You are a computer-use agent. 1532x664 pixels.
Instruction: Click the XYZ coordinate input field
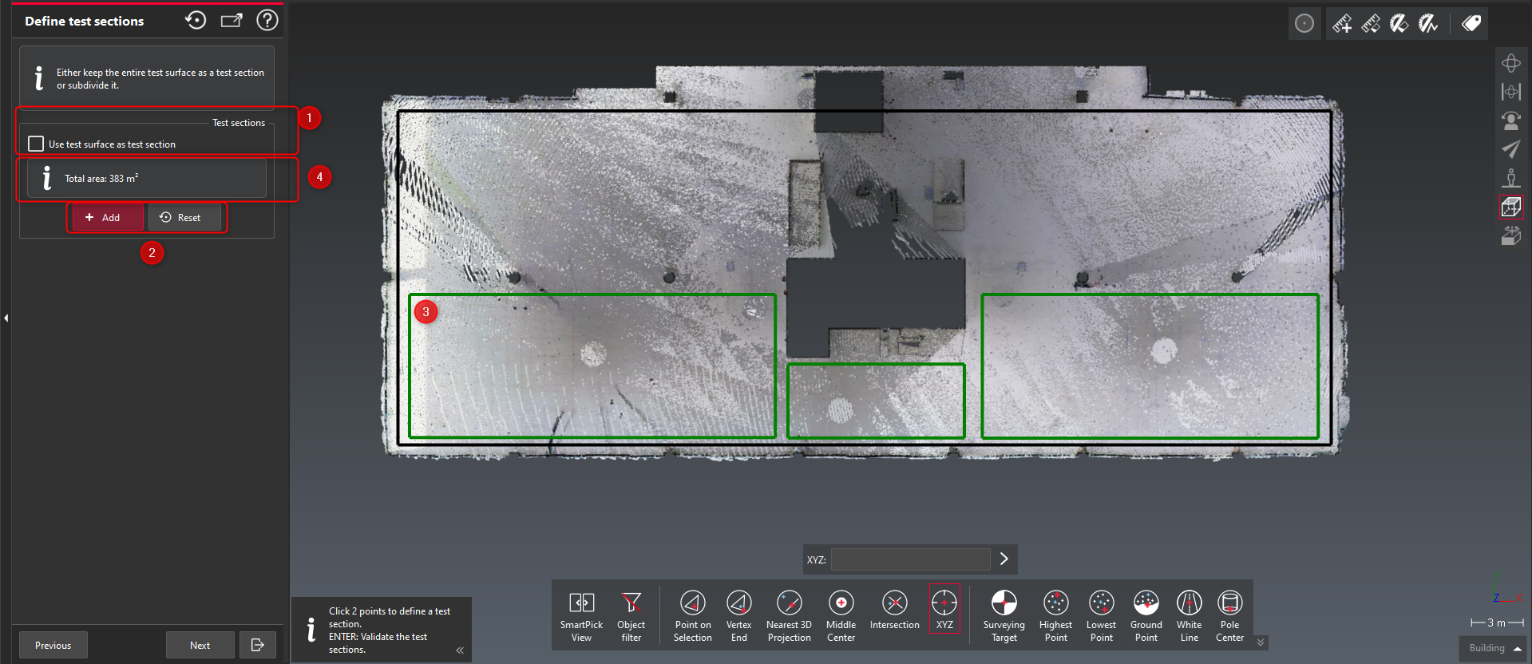tap(910, 559)
